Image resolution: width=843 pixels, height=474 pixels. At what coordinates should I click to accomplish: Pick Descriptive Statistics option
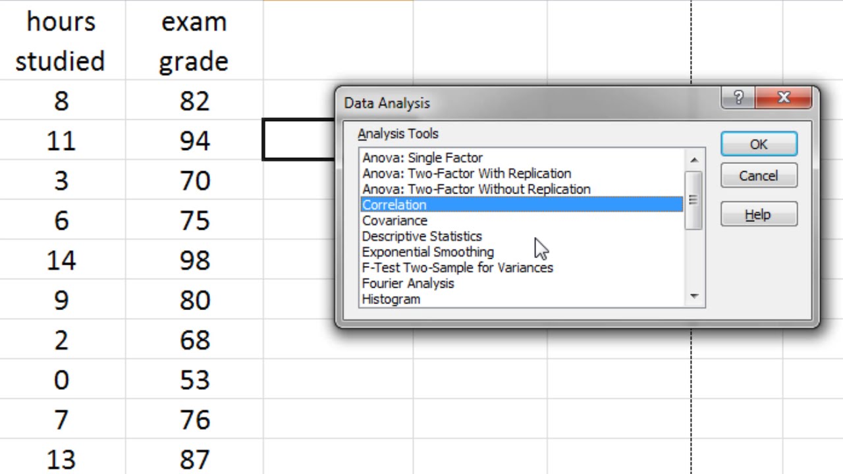tap(421, 236)
